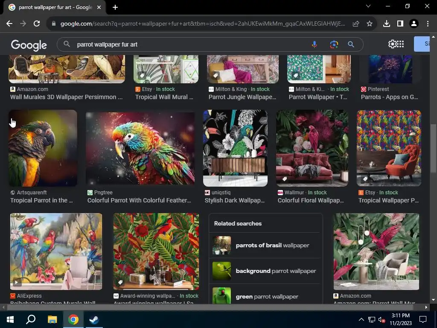Open the uniqstiq dark wallpaper image

pyautogui.click(x=235, y=148)
